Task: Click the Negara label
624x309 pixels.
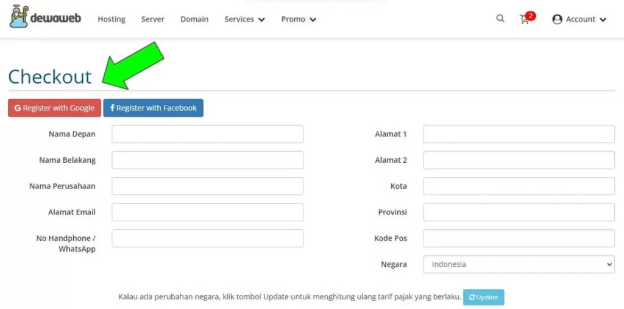Action: point(394,265)
